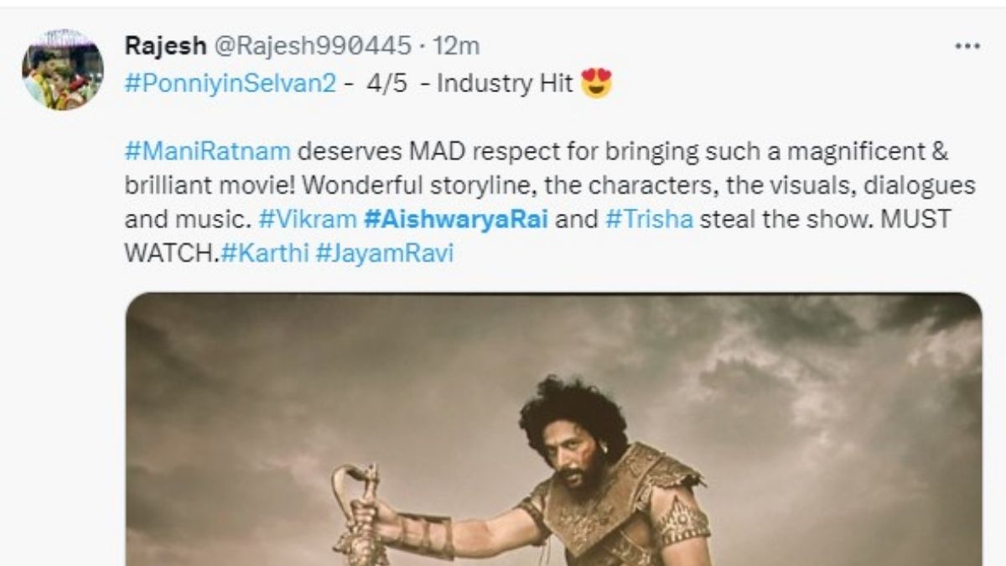The height and width of the screenshot is (566, 1006).
Task: Click the bold #AishwaryaRai hashtag
Action: 451,219
